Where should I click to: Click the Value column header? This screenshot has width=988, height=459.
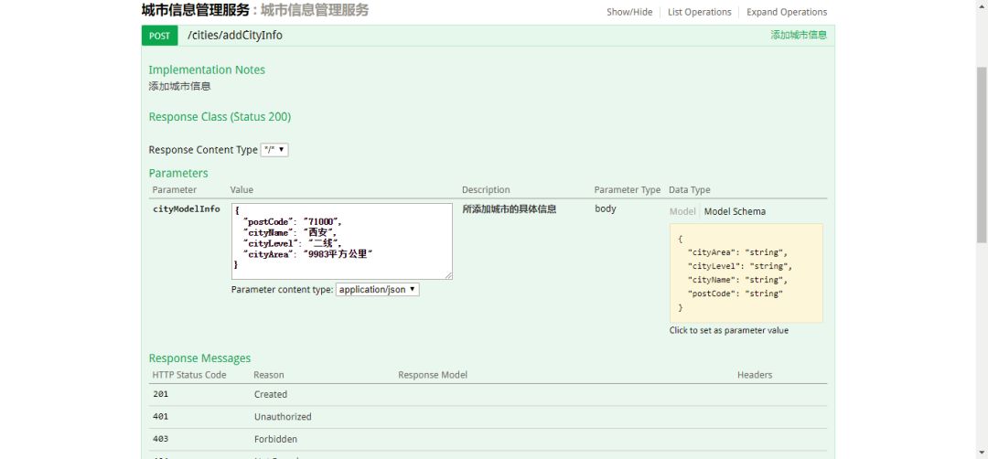(242, 189)
